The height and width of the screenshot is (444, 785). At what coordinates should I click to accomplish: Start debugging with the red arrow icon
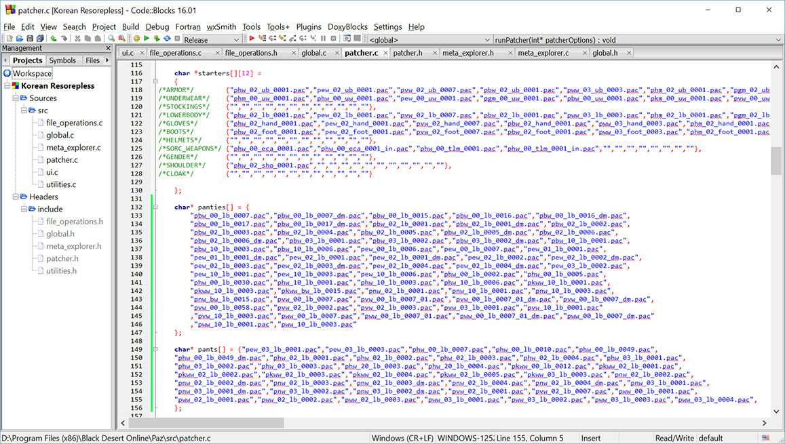click(252, 40)
